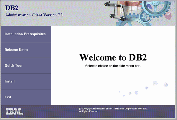Image resolution: width=177 pixels, height=120 pixels.
Task: Click the 'Welcome to DB2' heading
Action: coord(113,57)
